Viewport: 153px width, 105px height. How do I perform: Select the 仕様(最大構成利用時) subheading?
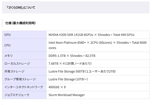click(20, 23)
